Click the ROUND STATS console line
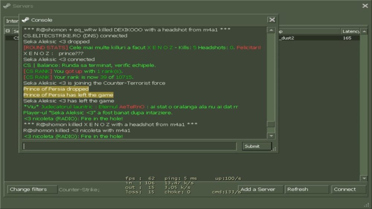This screenshot has width=372, height=209. [142, 48]
